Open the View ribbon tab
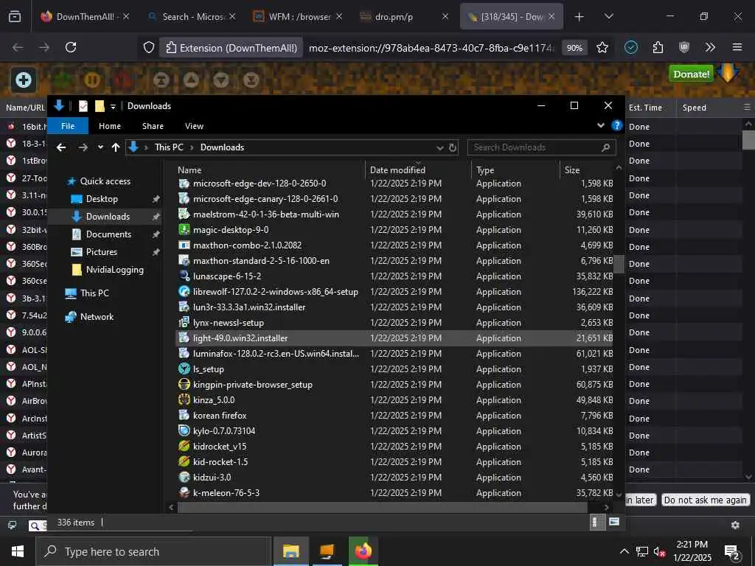 [x=194, y=126]
